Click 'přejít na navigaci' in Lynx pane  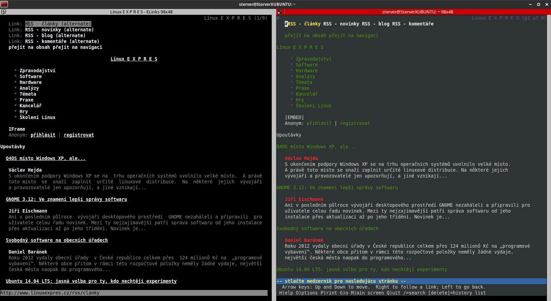click(354, 35)
